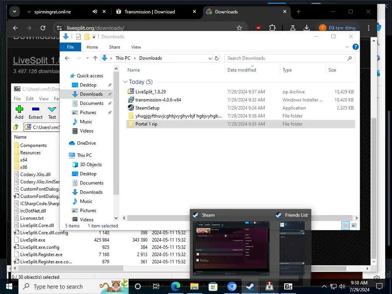Open Chrome three-dot menu
Viewport: 392px width, 294px height.
[x=369, y=28]
